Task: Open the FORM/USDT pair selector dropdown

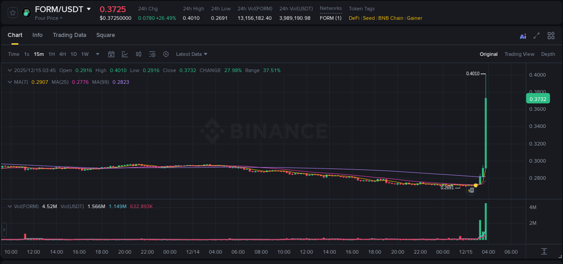Action: click(89, 9)
